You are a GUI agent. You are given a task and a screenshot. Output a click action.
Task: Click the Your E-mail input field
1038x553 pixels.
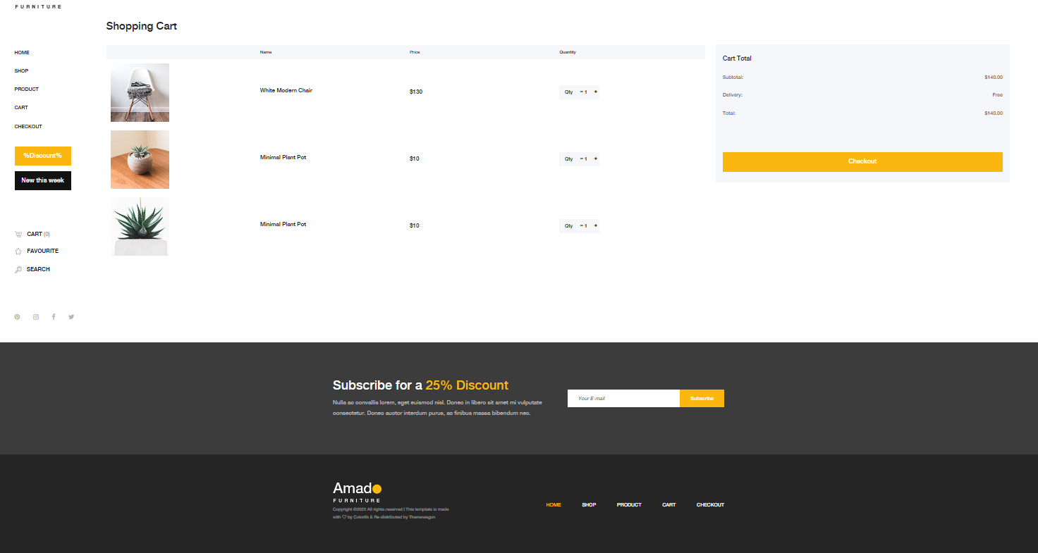click(x=623, y=399)
